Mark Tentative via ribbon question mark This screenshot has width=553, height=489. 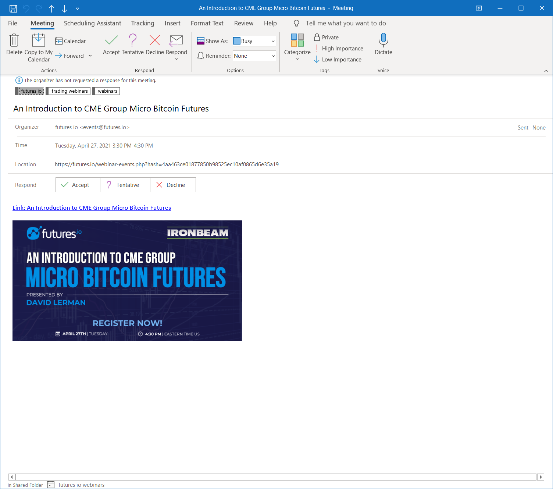tap(133, 44)
